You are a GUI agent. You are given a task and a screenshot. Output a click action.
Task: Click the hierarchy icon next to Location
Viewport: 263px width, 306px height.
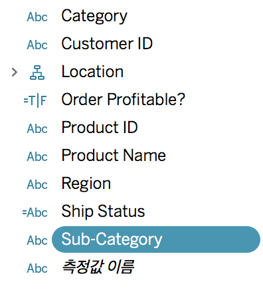37,73
